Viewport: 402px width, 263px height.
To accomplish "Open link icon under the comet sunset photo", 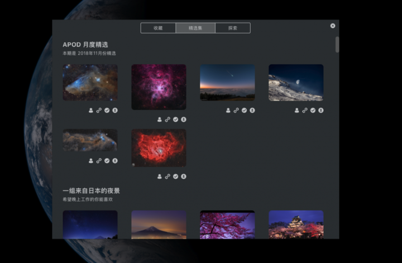I will click(236, 110).
